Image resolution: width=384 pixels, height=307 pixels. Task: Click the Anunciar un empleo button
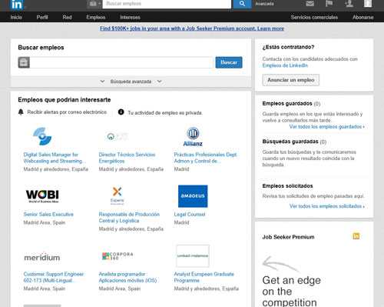(x=291, y=80)
